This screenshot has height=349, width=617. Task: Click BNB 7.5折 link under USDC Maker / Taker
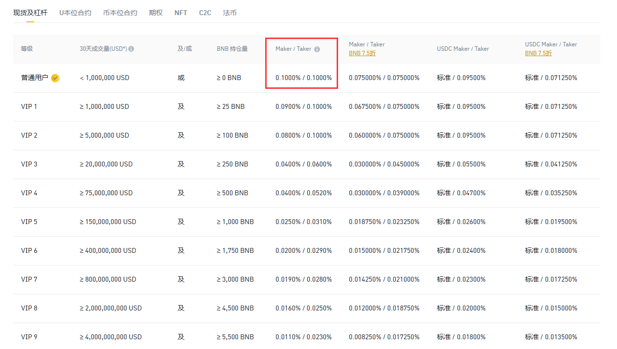[x=538, y=53]
